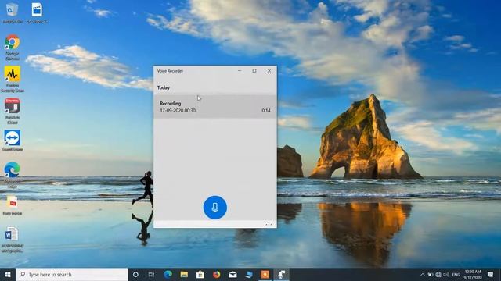The image size is (501, 281).
Task: Open the Action Center notifications icon
Action: (x=491, y=274)
